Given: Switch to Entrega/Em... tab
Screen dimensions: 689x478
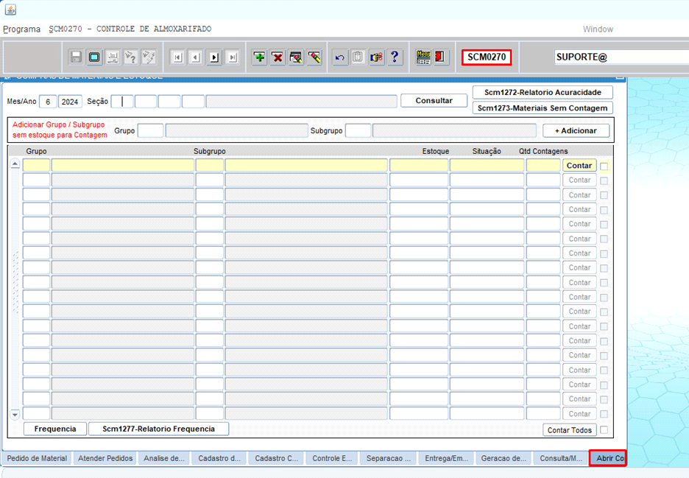Looking at the screenshot, I should point(446,458).
